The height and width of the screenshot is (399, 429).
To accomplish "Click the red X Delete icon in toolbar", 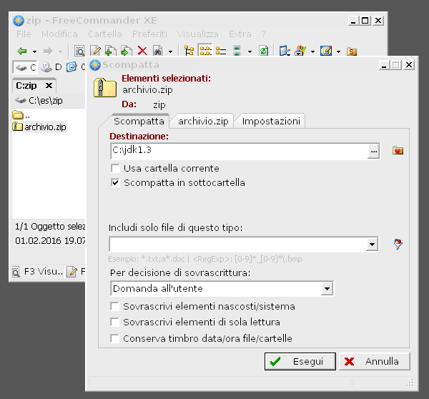I will pos(142,51).
